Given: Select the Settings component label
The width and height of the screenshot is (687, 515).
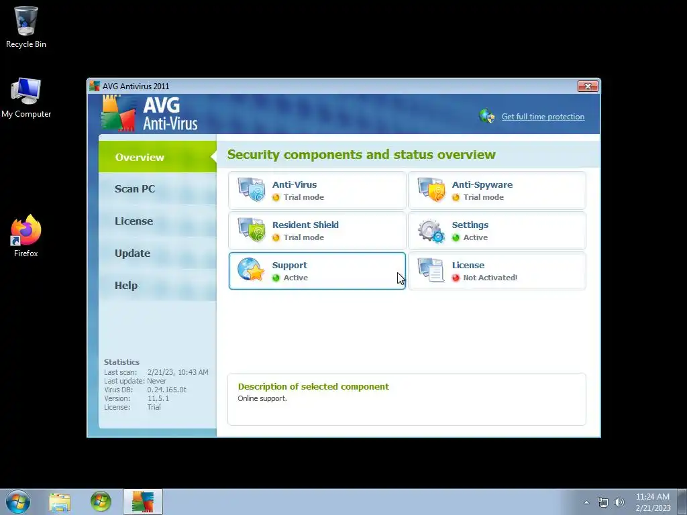Looking at the screenshot, I should pyautogui.click(x=470, y=225).
